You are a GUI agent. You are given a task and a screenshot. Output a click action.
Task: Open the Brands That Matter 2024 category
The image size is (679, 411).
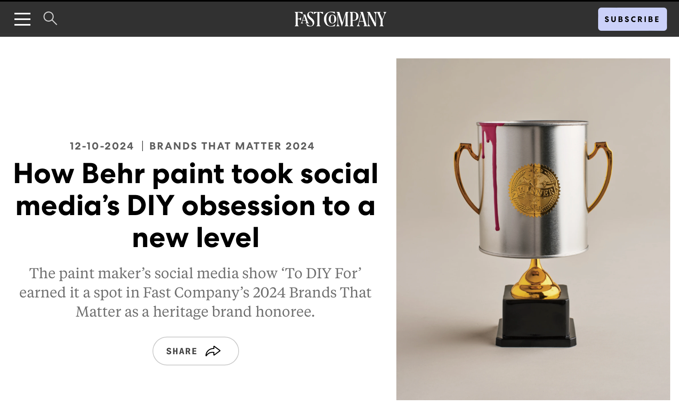[232, 146]
